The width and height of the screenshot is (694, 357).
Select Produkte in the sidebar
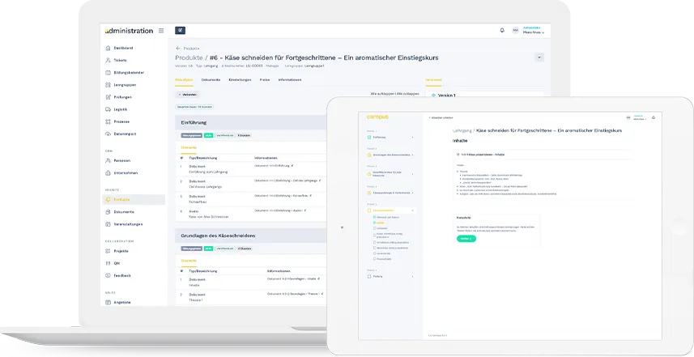click(x=134, y=199)
